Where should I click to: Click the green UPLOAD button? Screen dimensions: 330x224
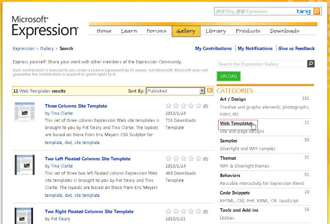(x=229, y=76)
